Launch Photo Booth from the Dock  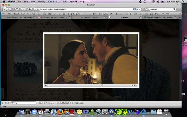[73, 112]
